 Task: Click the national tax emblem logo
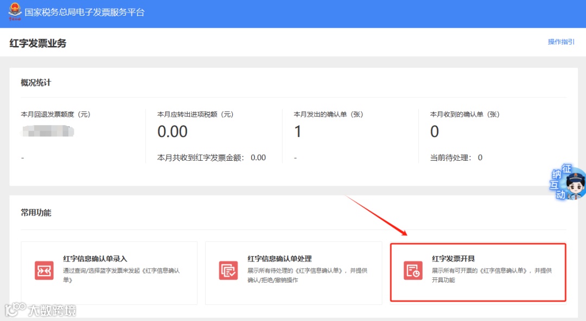pos(15,11)
